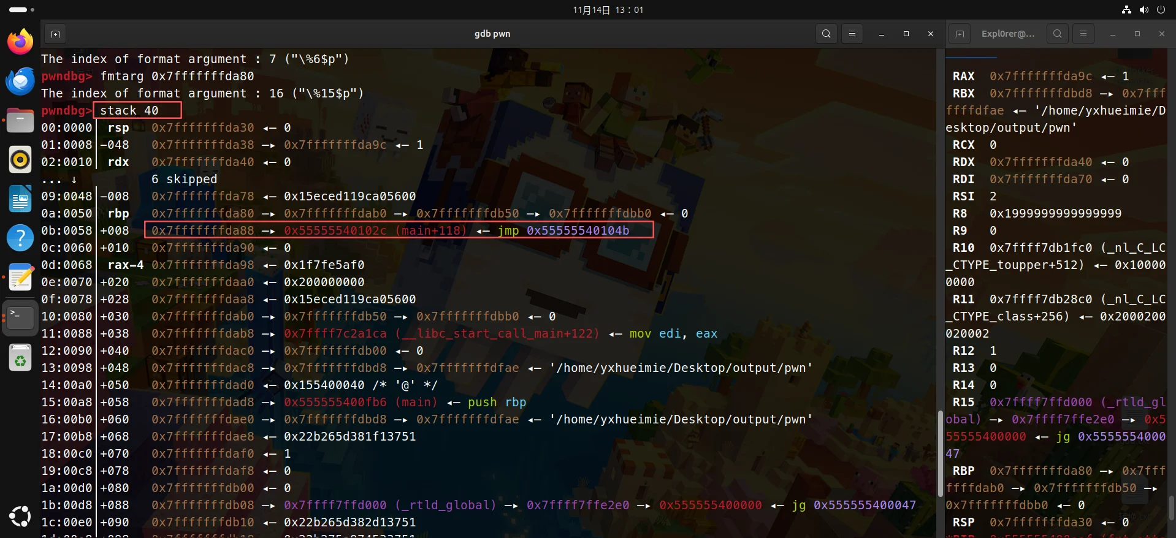Click the Activities workspace indicator
The width and height of the screenshot is (1176, 538).
pyautogui.click(x=21, y=10)
